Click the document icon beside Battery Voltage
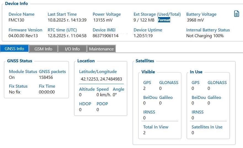243x148 pixels. pos(236,14)
